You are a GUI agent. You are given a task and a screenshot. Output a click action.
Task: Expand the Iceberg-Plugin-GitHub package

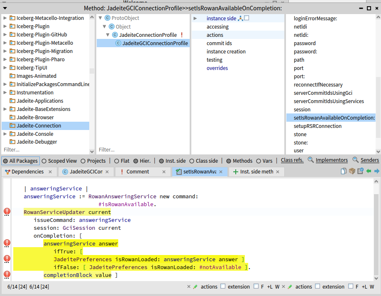point(5,35)
